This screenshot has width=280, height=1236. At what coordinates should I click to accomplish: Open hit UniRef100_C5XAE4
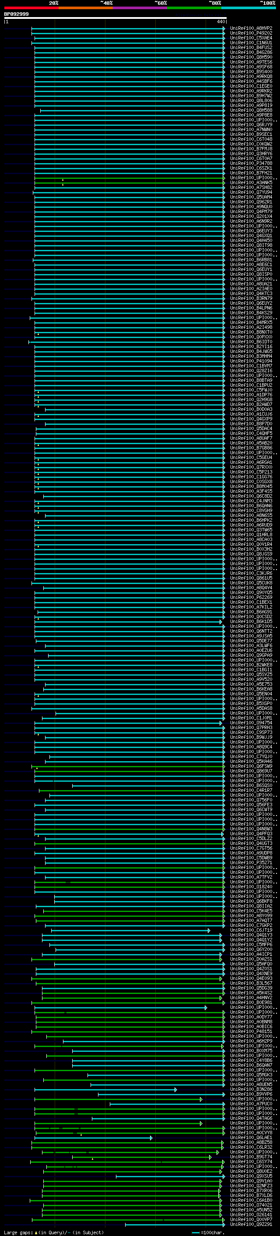[x=251, y=38]
